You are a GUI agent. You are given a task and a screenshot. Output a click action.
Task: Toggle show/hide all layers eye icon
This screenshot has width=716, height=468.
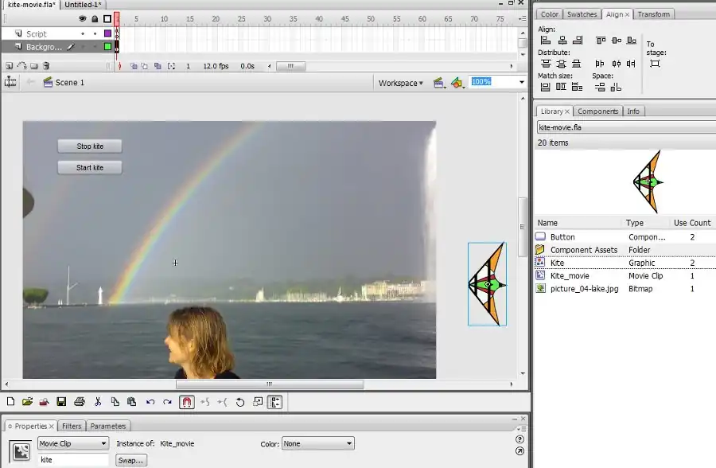(x=83, y=18)
